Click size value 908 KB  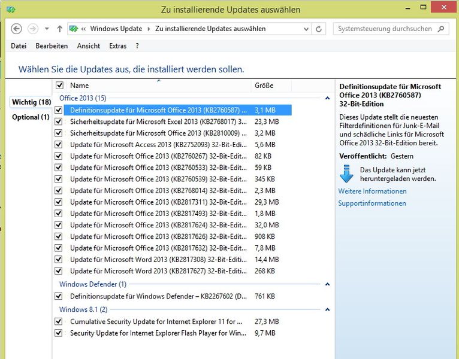pyautogui.click(x=265, y=236)
